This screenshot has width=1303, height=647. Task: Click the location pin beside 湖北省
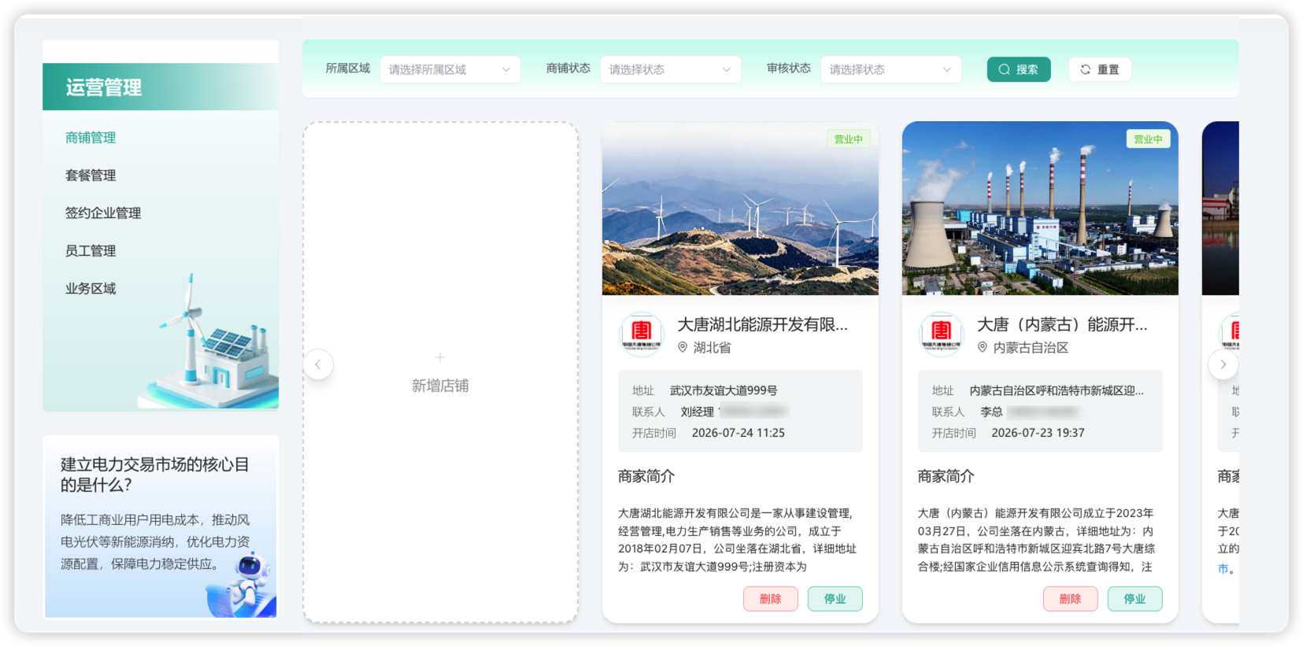[x=683, y=347]
